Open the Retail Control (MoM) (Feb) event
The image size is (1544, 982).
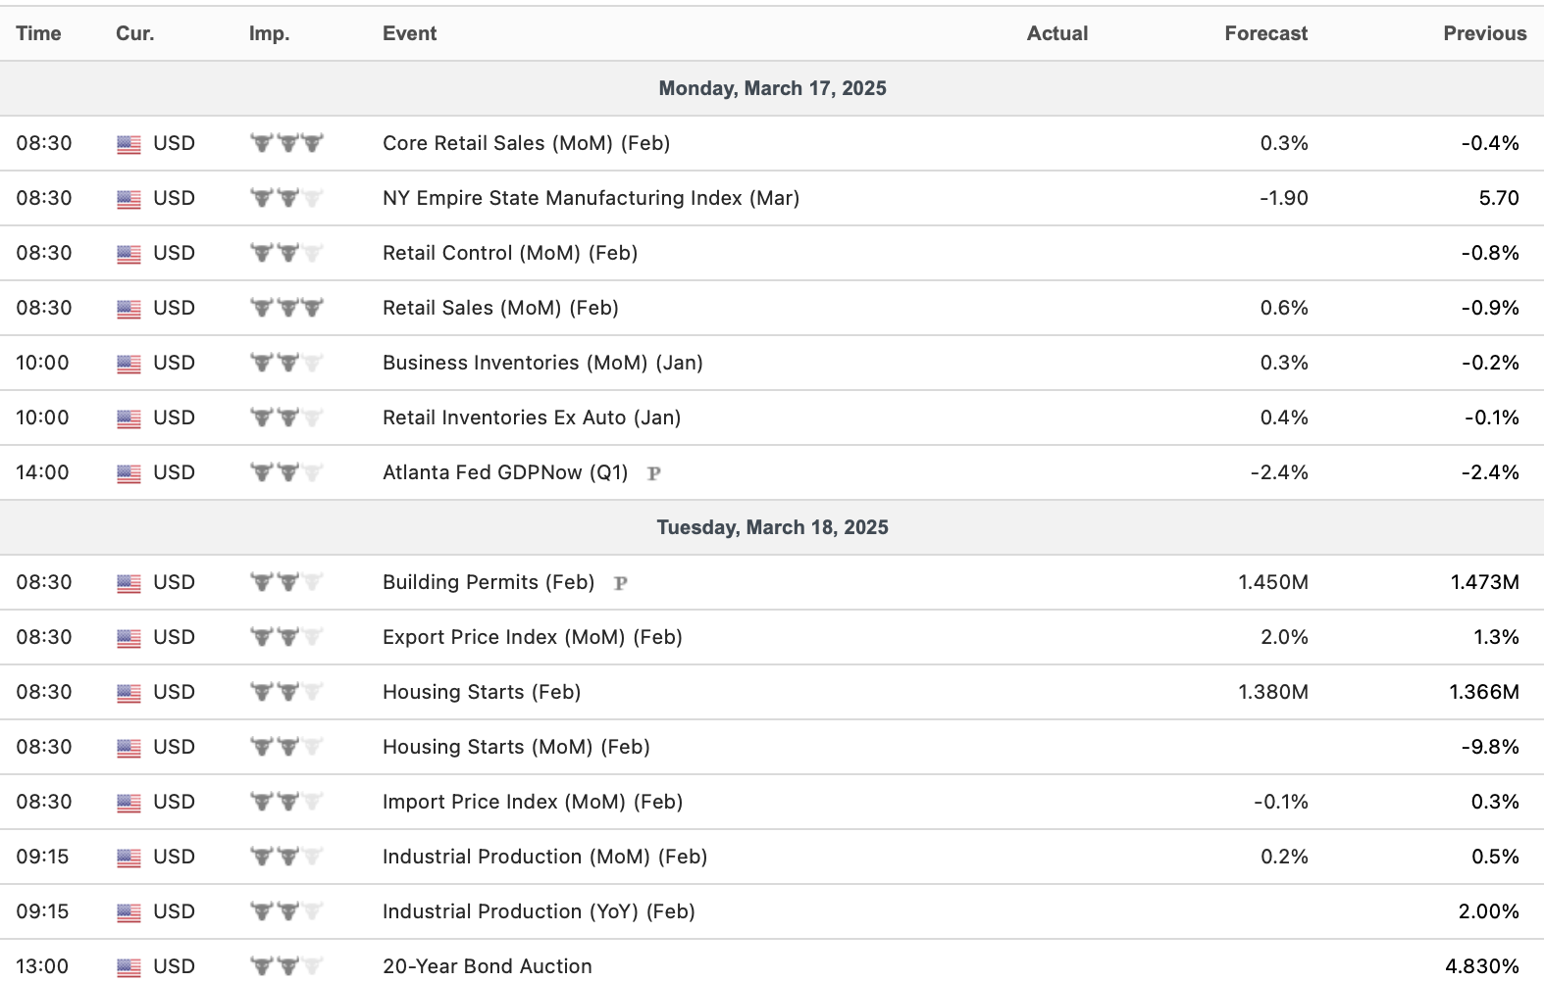[510, 253]
